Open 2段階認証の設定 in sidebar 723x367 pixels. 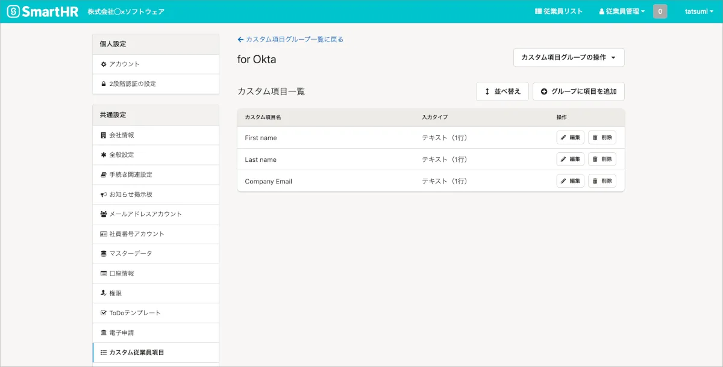point(132,84)
